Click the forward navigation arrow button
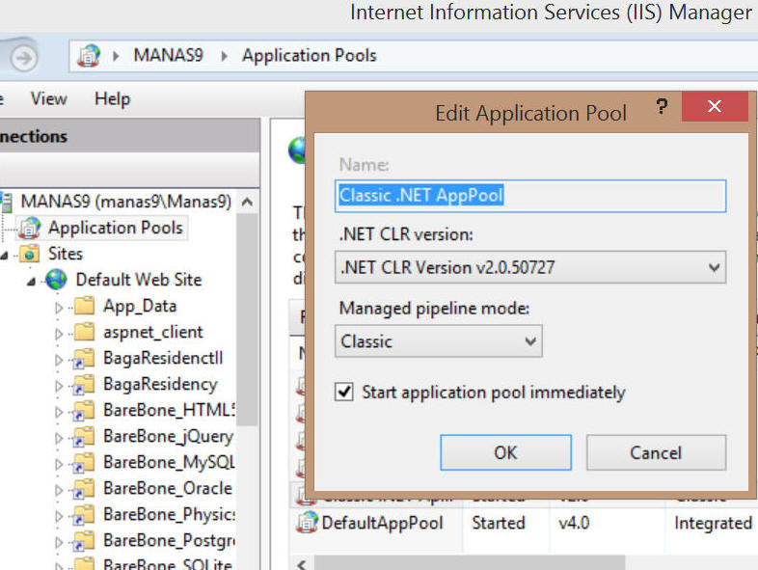 tap(24, 59)
